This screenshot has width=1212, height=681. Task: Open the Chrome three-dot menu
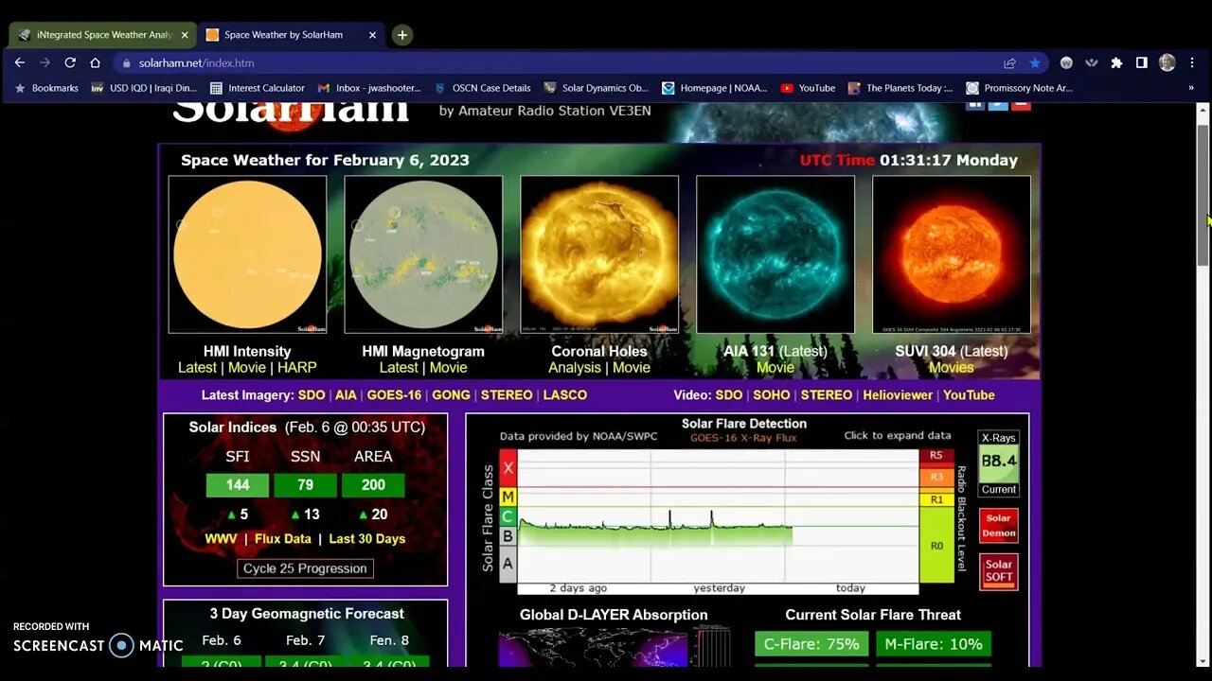point(1190,62)
